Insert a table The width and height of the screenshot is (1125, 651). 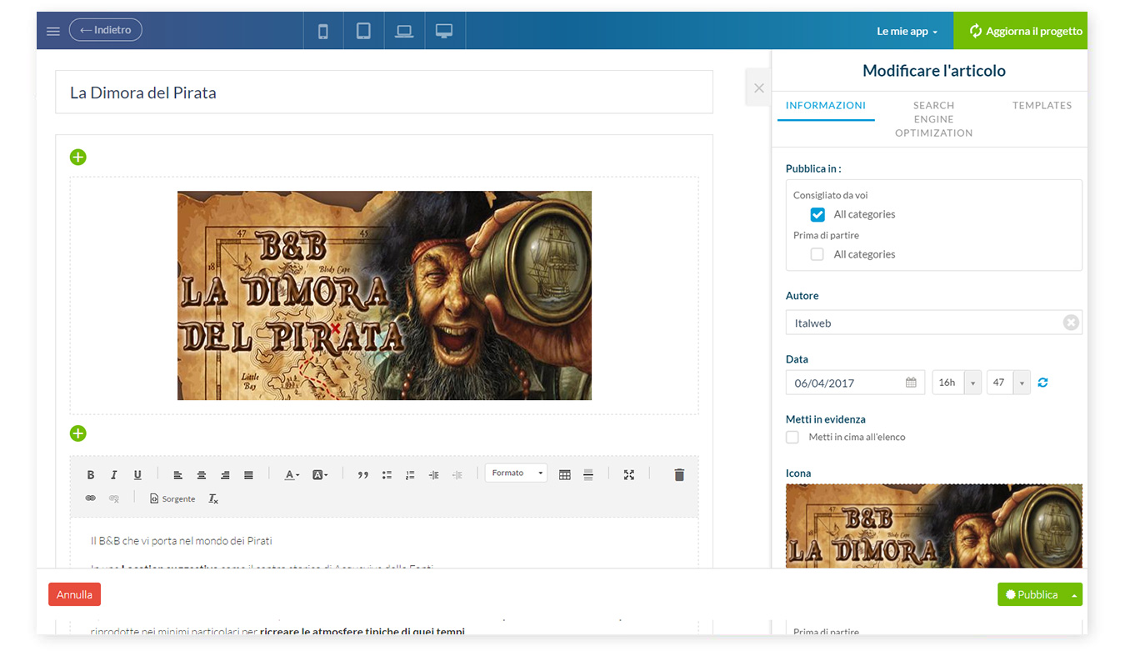pos(565,475)
